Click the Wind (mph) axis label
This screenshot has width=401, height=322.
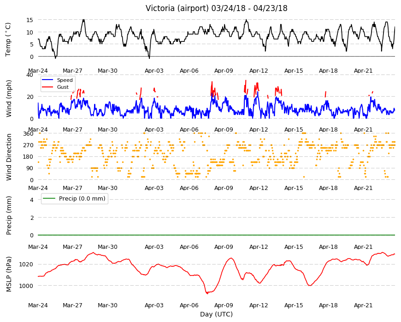[x=9, y=98]
